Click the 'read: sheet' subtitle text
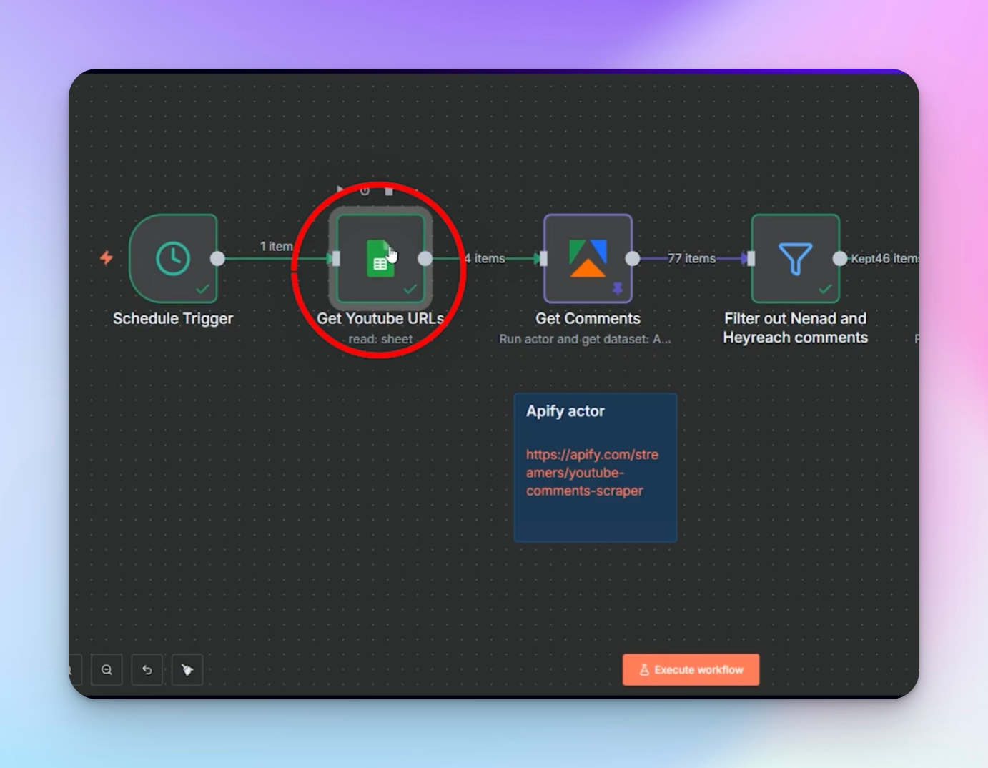This screenshot has width=988, height=768. click(380, 339)
